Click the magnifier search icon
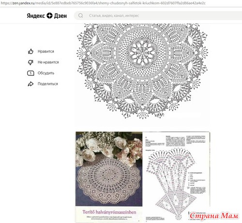This screenshot has width=242, height=223. pyautogui.click(x=80, y=15)
